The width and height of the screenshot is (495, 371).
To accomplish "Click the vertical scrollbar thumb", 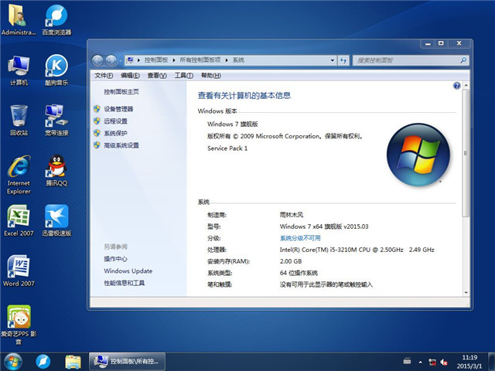I will click(x=466, y=153).
